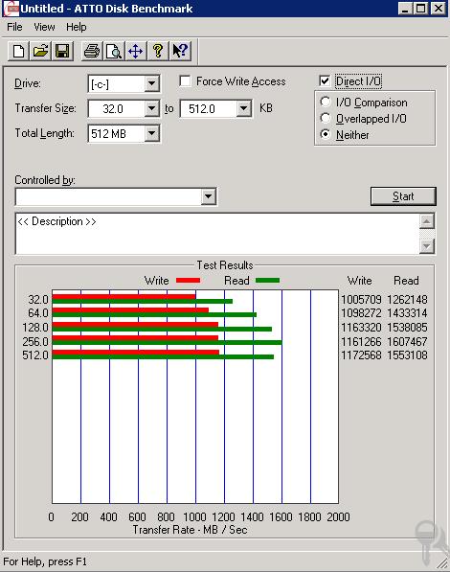Open the Transfer Size minimum dropdown at 32.0

[151, 108]
